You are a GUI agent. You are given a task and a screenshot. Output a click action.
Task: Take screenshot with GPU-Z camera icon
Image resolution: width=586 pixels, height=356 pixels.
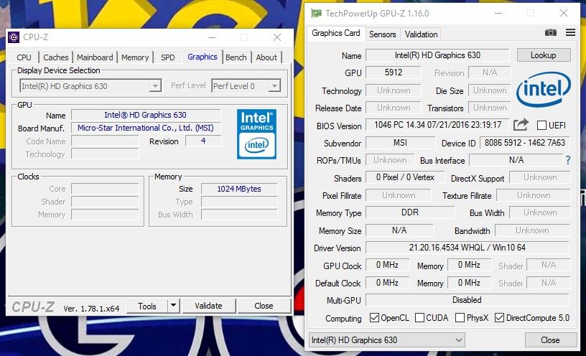pyautogui.click(x=551, y=33)
